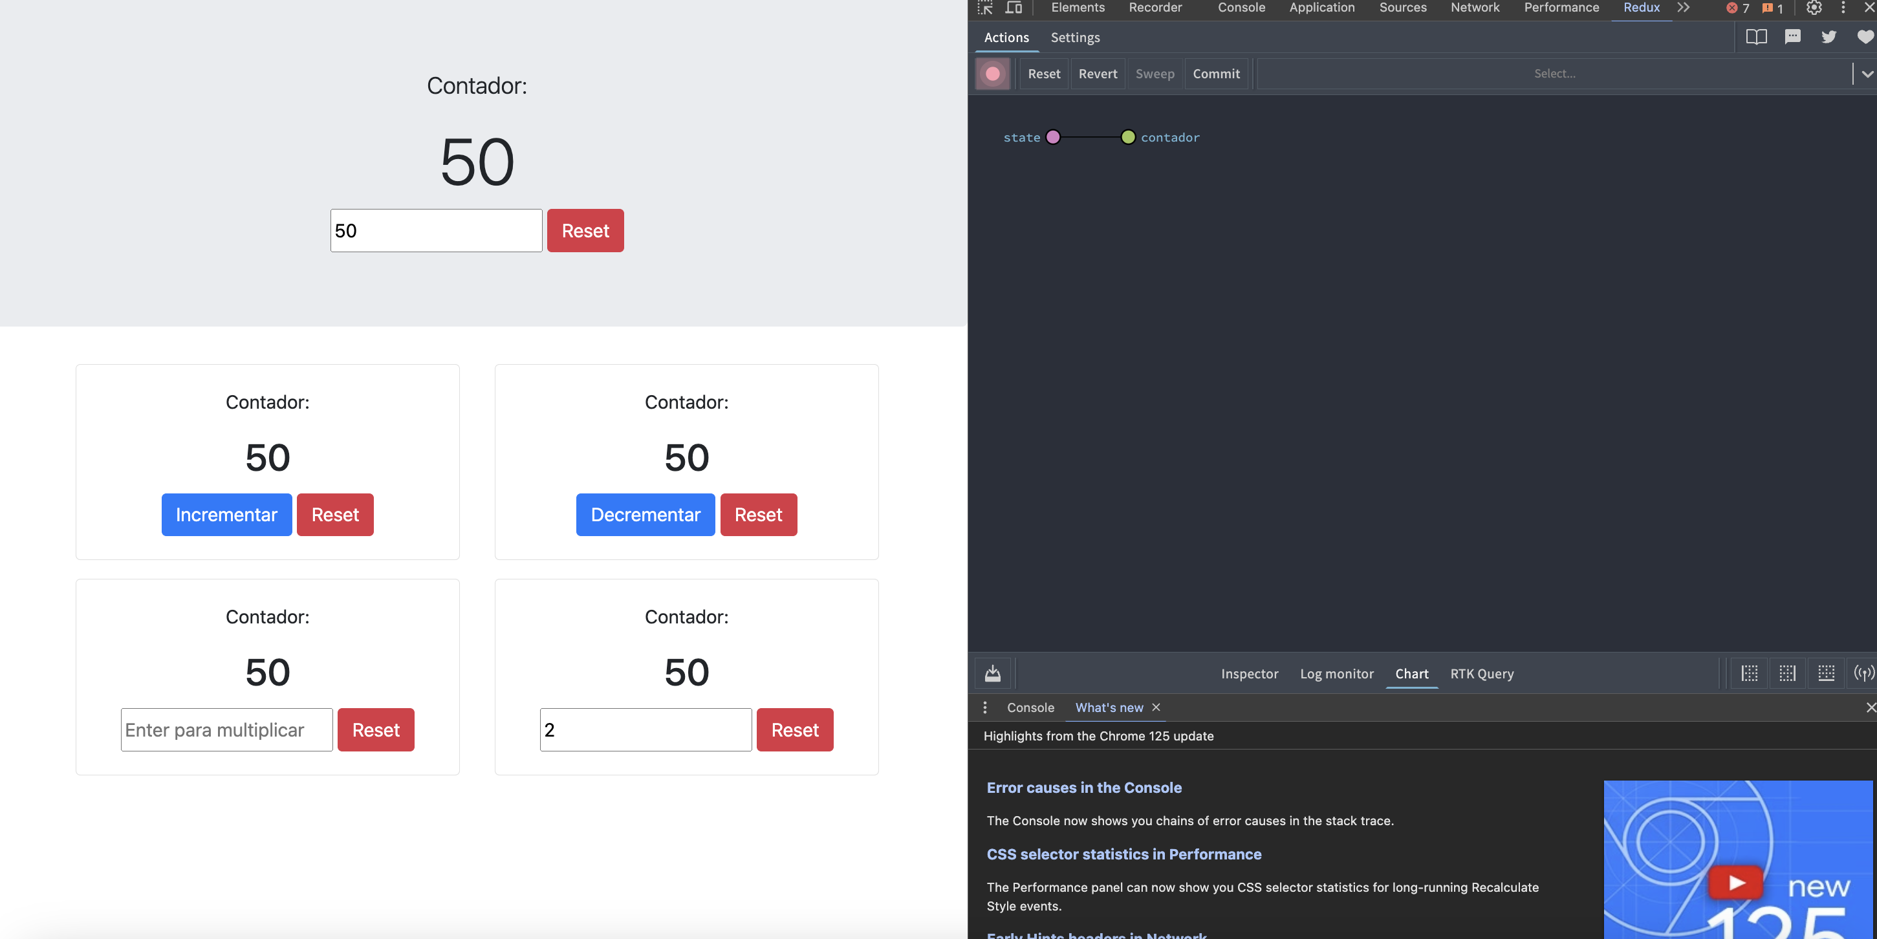Click the heart support icon
Screen dimensions: 1877x939
point(1865,37)
